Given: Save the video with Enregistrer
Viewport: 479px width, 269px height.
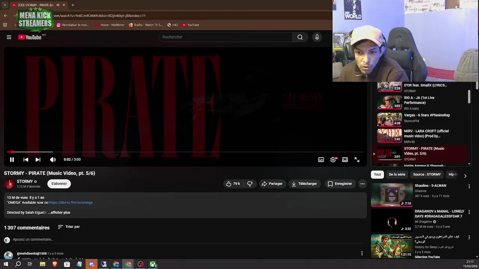Looking at the screenshot, I should pyautogui.click(x=340, y=184).
